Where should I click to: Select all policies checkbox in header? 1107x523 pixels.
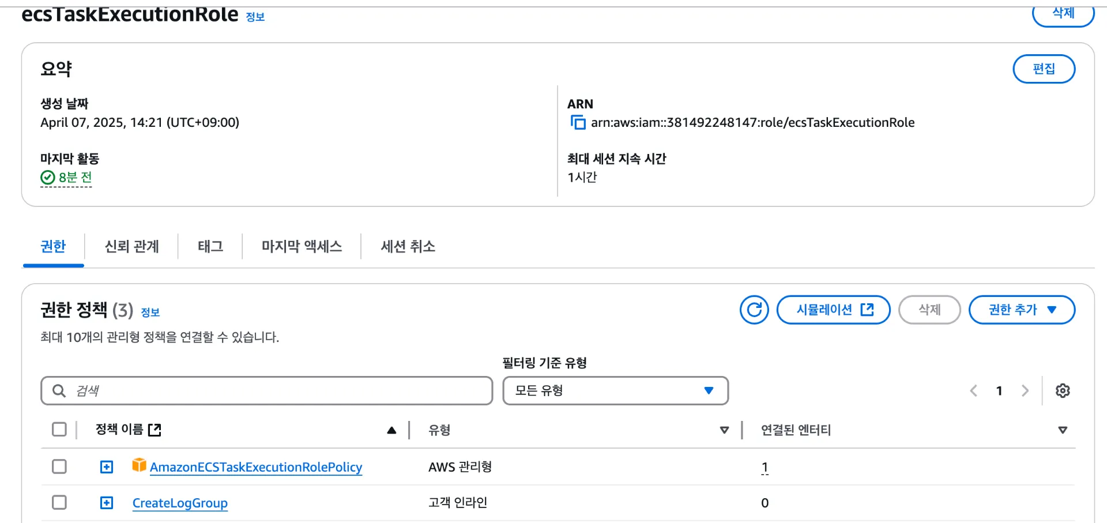[59, 429]
